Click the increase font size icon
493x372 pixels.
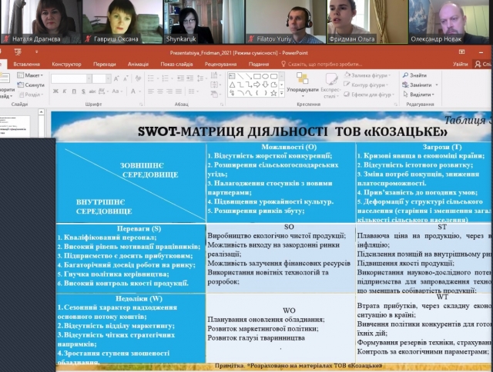pyautogui.click(x=116, y=78)
